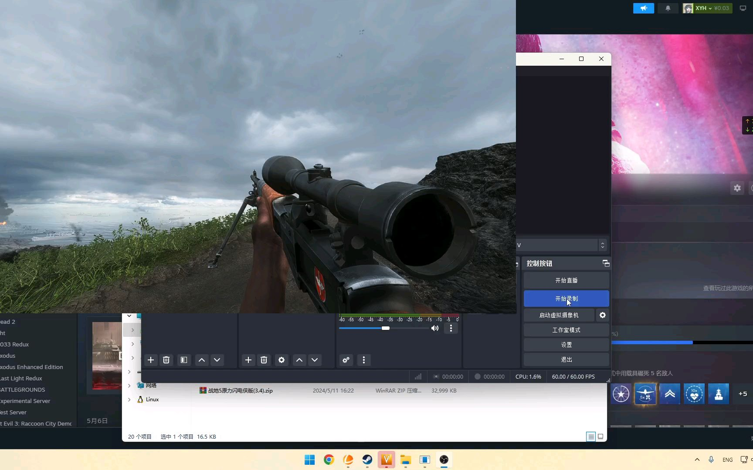Click the chevron rank achievement badge
This screenshot has width=753, height=470.
pos(670,394)
